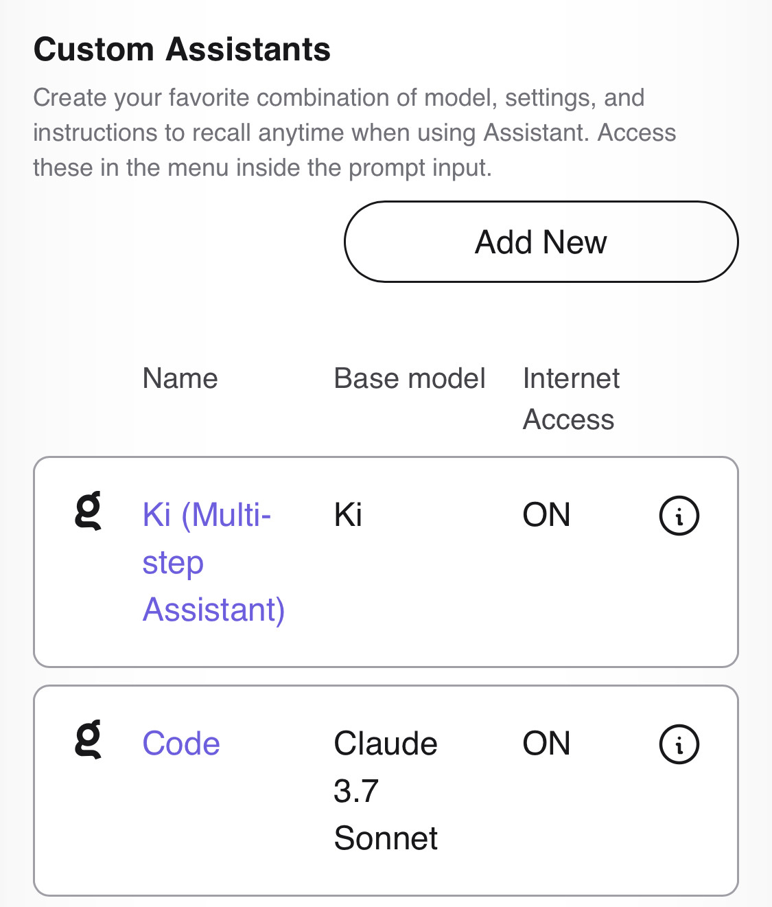Click the Custom Assistants heading
This screenshot has height=907, width=772.
point(182,49)
